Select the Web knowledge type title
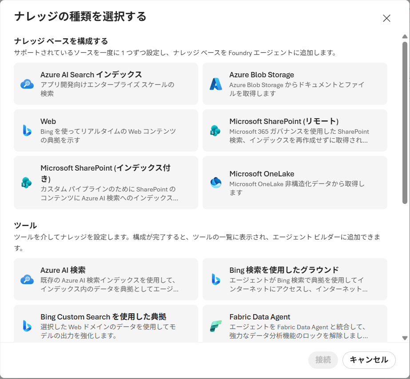This screenshot has height=379, width=410. [48, 121]
